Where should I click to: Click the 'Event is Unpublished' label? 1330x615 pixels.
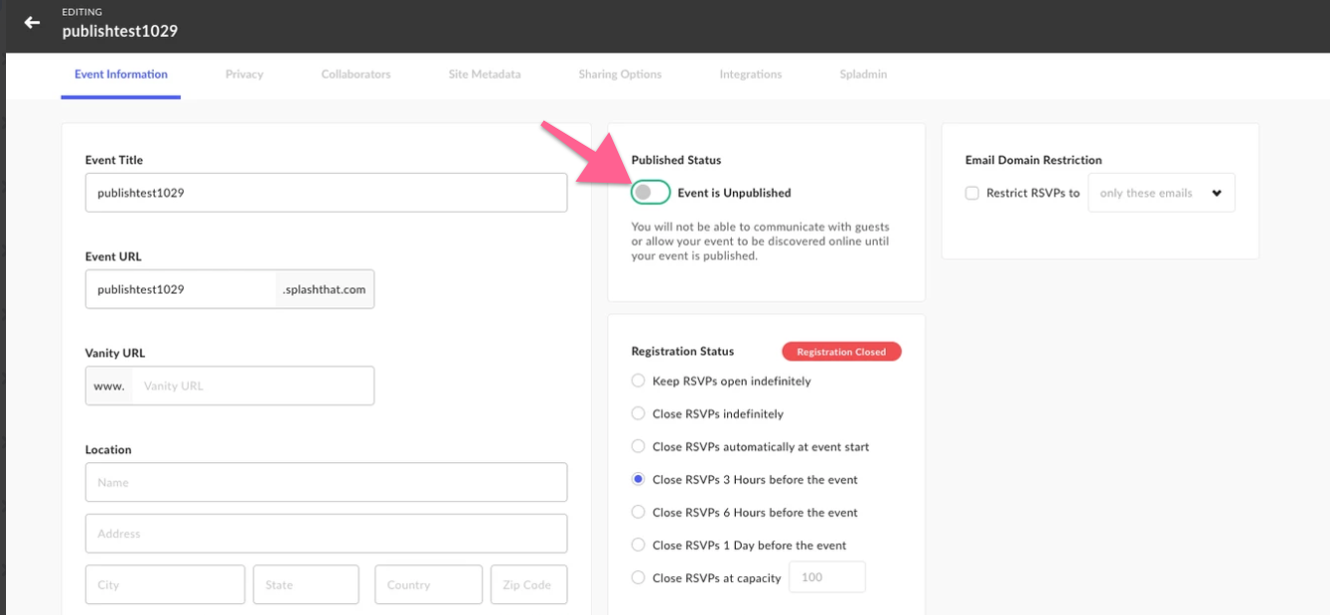click(x=734, y=193)
